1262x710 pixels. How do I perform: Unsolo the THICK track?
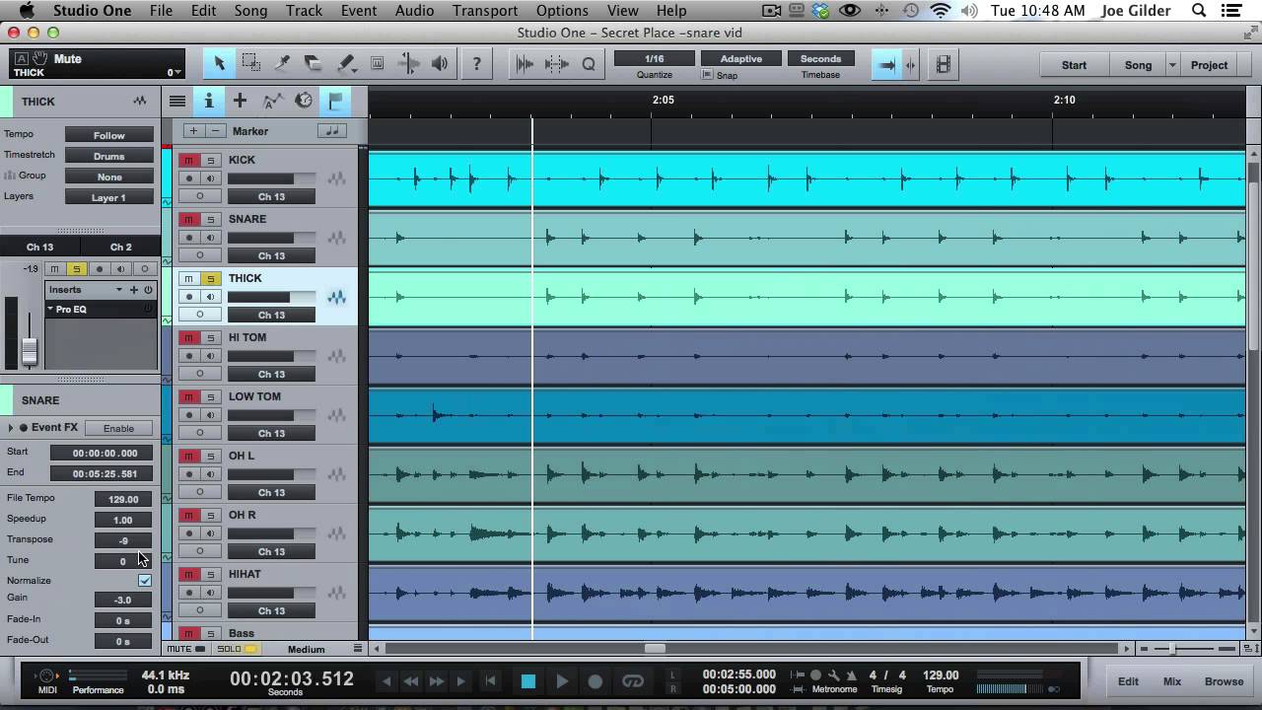pyautogui.click(x=210, y=278)
